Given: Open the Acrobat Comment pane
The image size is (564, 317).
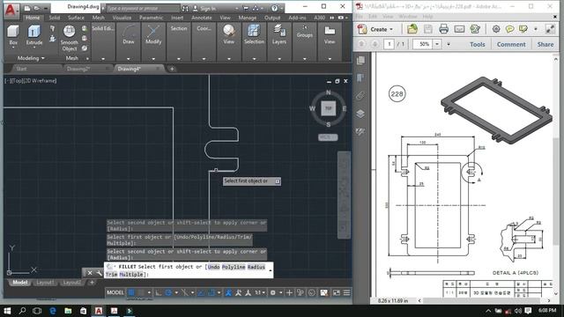Looking at the screenshot, I should point(511,44).
